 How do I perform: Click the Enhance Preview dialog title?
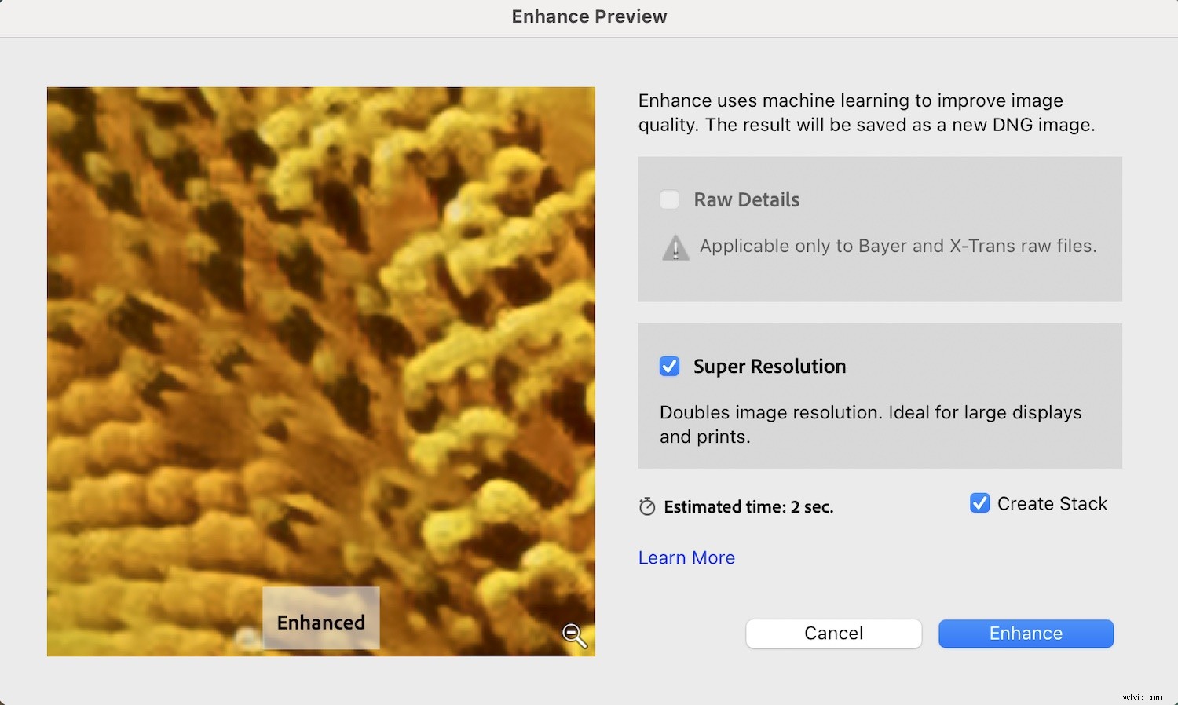click(x=589, y=16)
